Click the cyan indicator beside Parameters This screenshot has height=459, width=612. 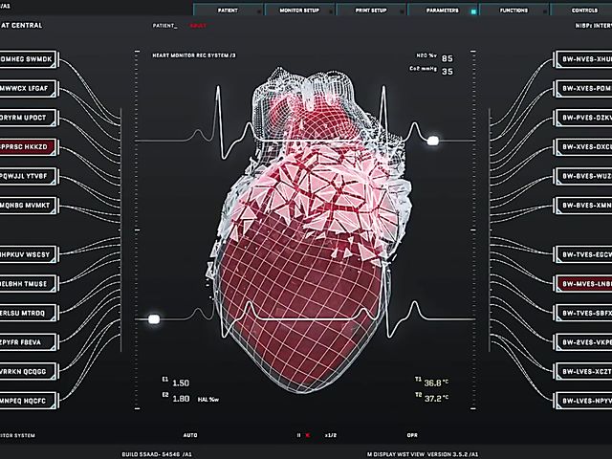click(472, 11)
